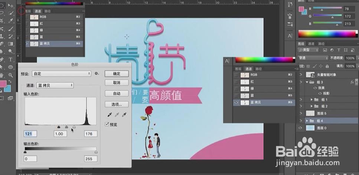This screenshot has height=175, width=359.
Task: Switch to 路径 tab in the Layers panel
Action: tap(321, 44)
